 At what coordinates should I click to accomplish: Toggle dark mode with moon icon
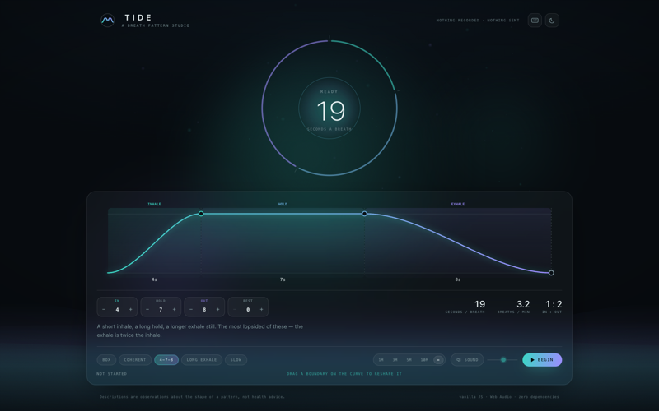coord(552,20)
